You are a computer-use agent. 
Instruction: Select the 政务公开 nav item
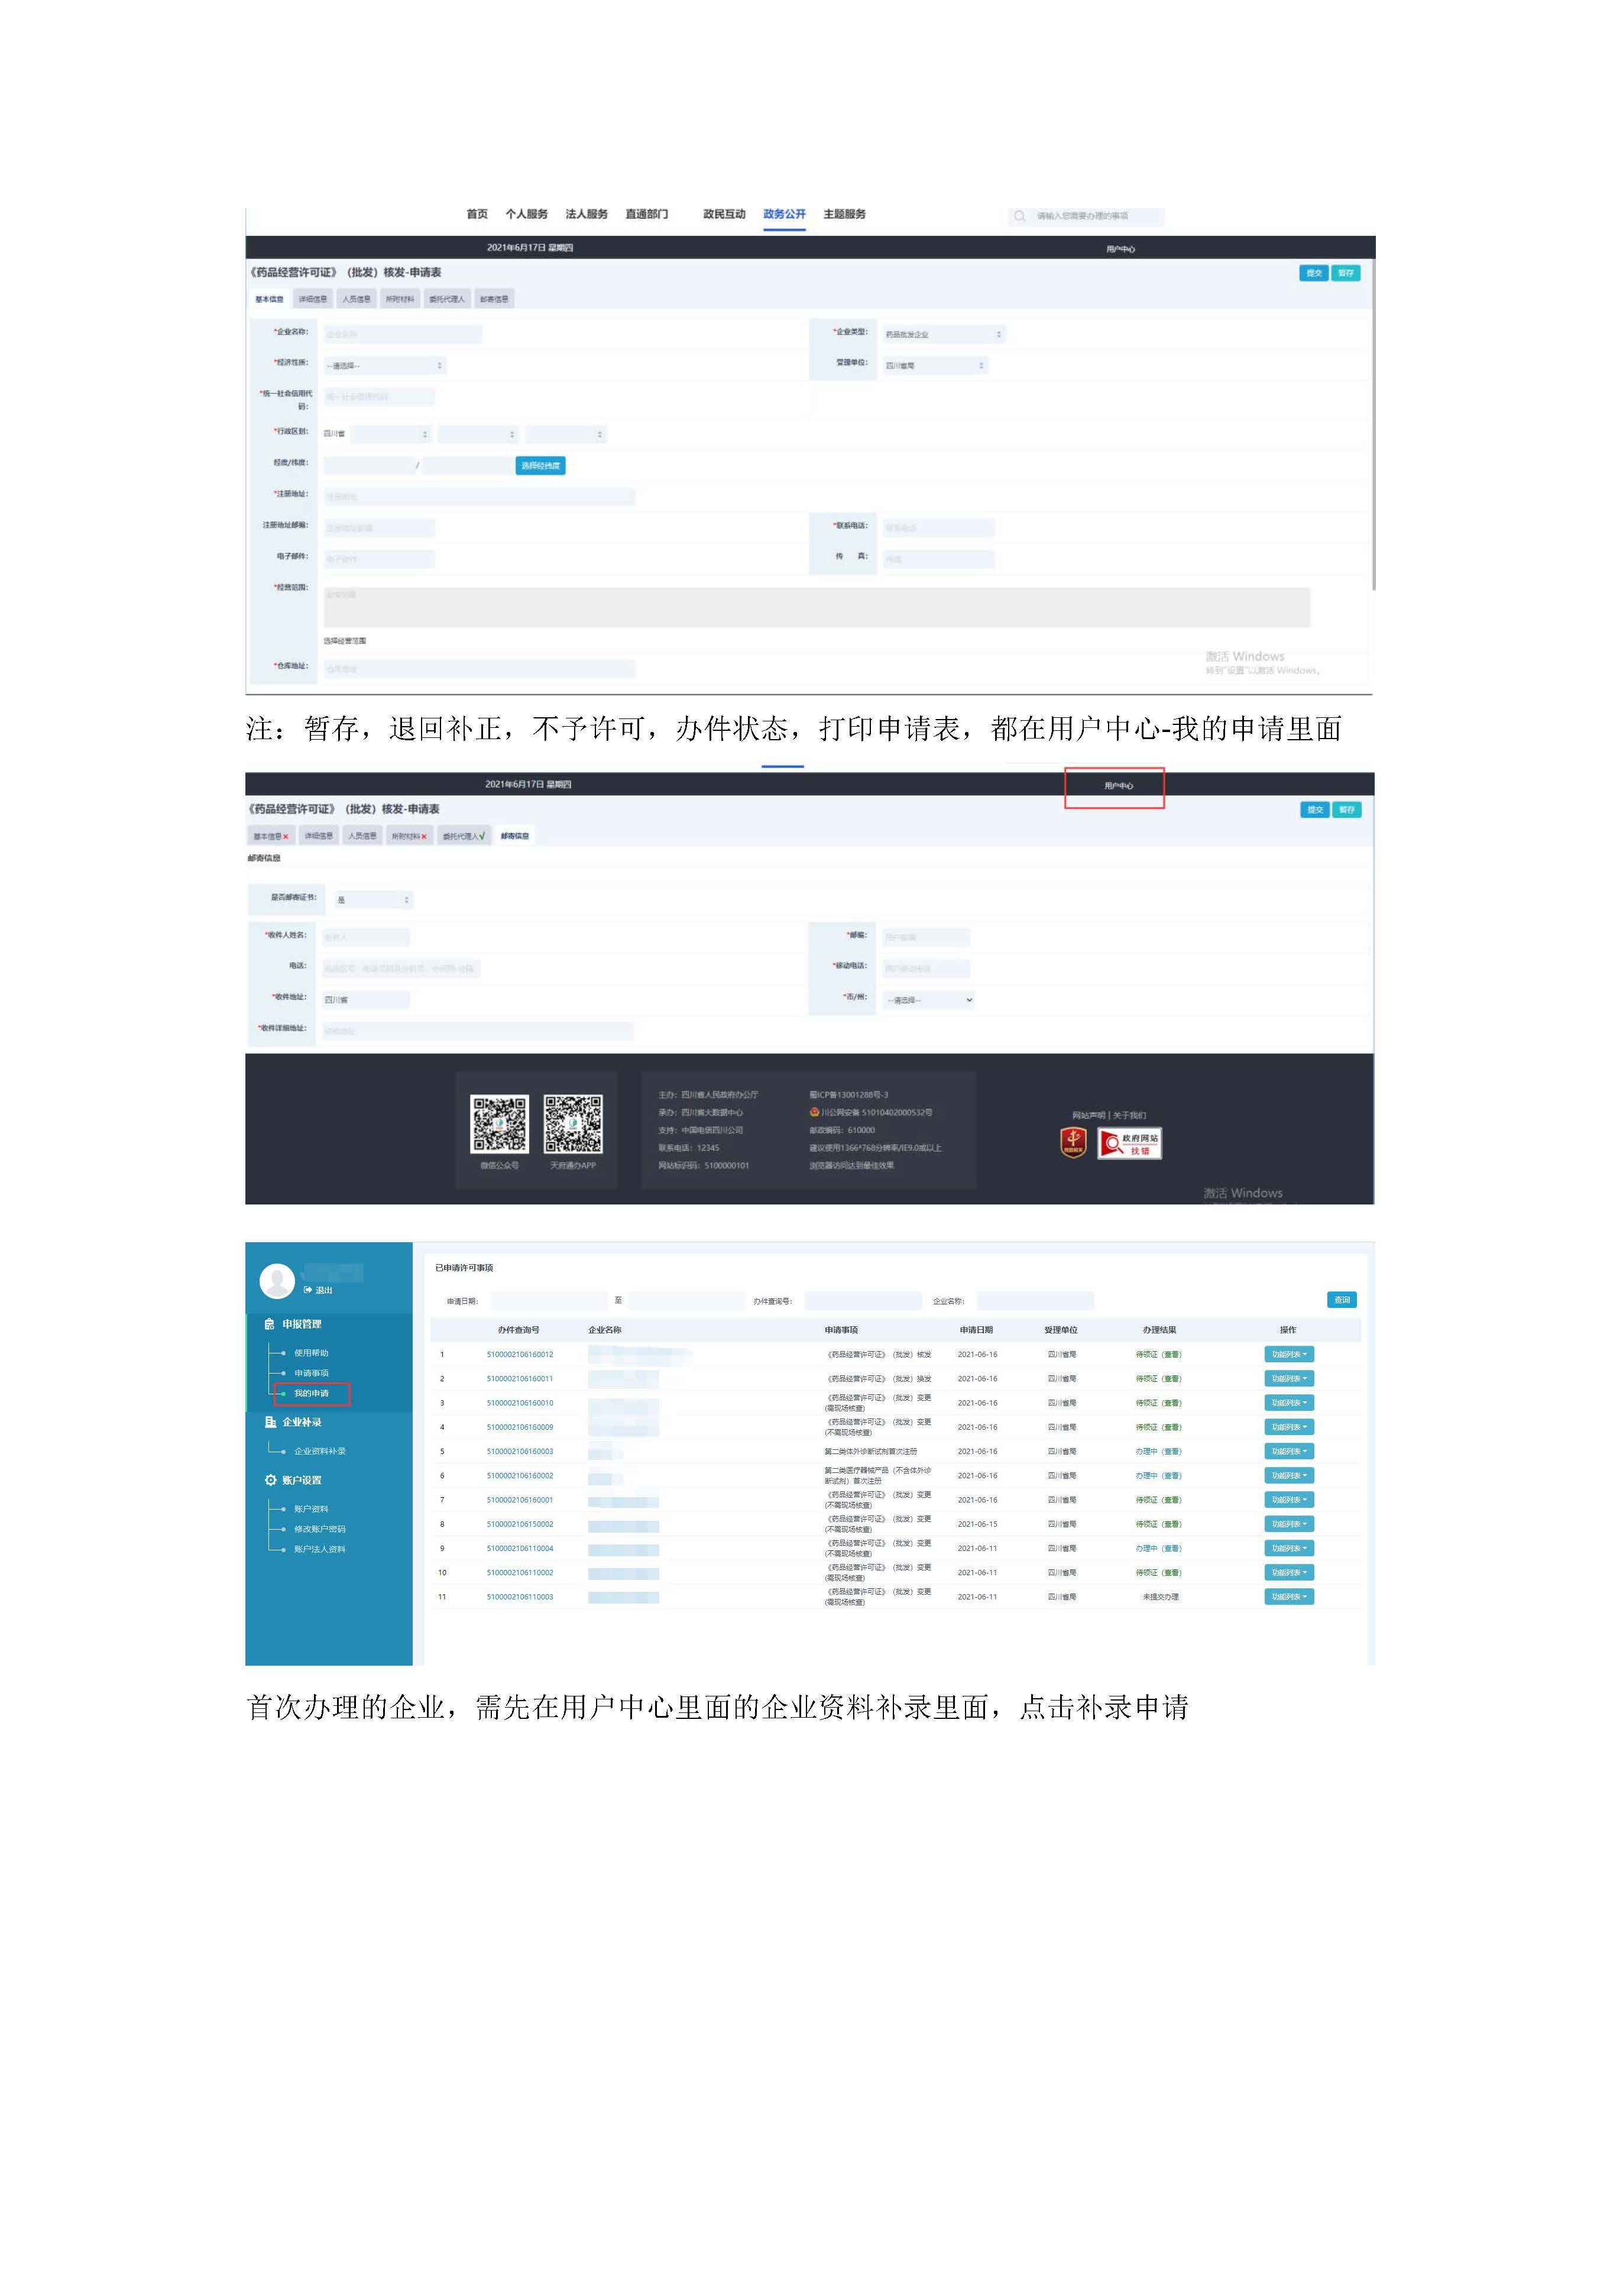pyautogui.click(x=784, y=214)
